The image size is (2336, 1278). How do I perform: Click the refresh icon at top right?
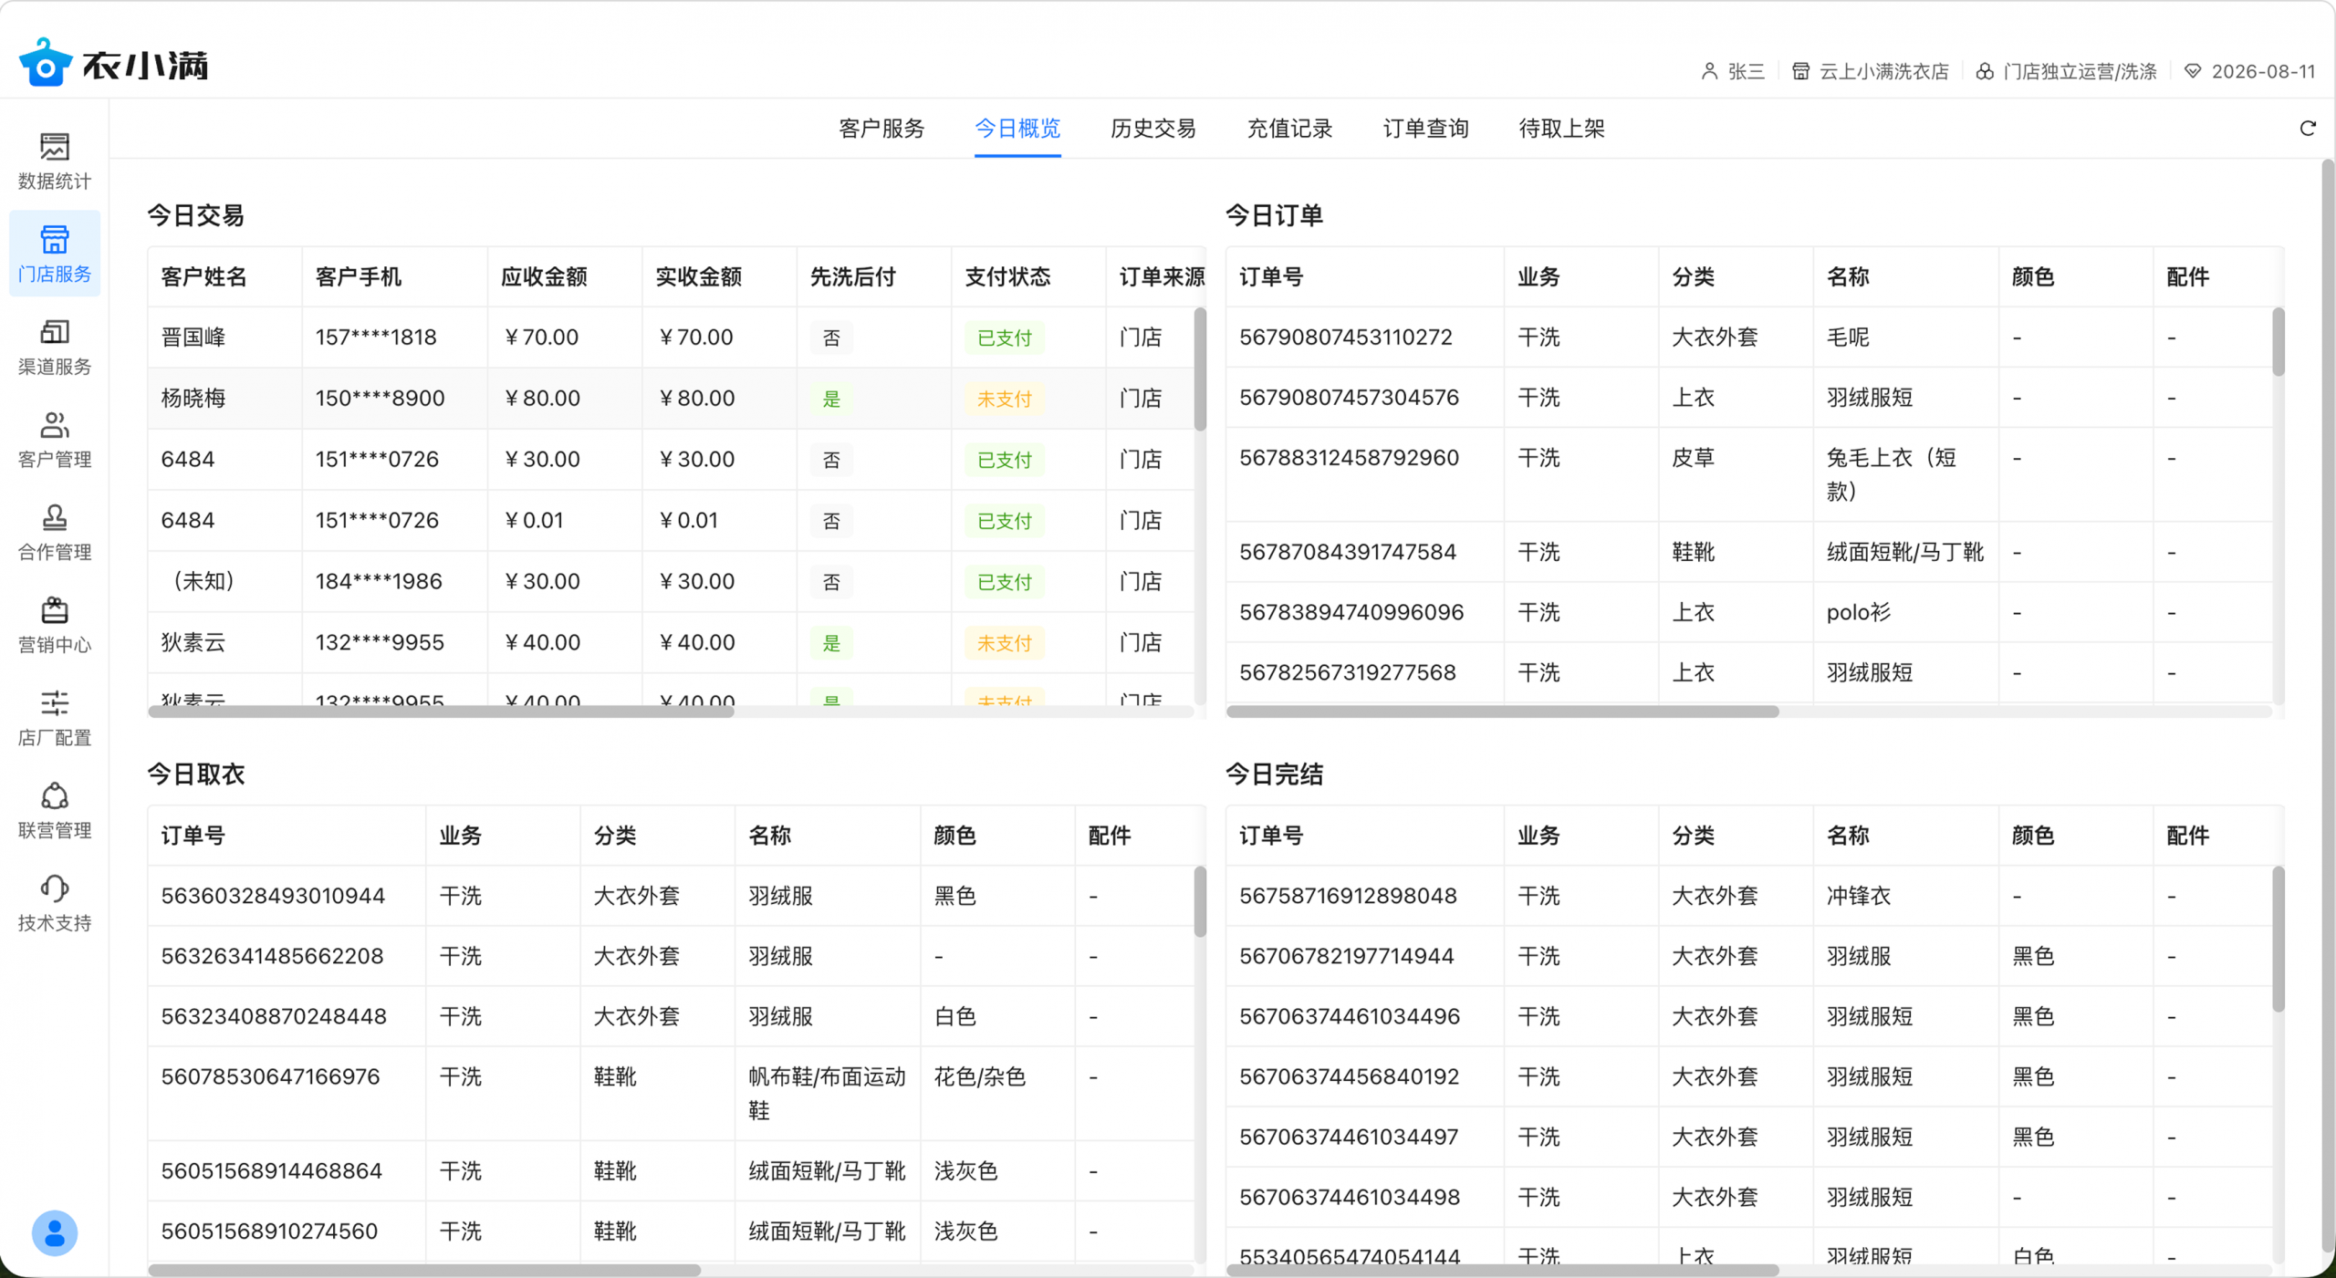click(2307, 129)
